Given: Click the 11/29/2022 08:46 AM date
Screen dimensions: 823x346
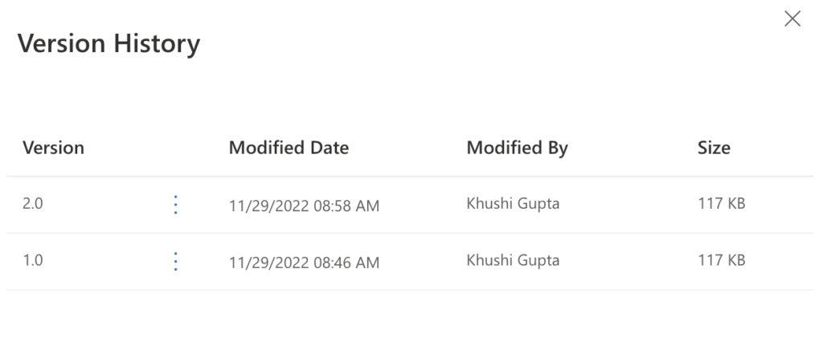Looking at the screenshot, I should [304, 263].
